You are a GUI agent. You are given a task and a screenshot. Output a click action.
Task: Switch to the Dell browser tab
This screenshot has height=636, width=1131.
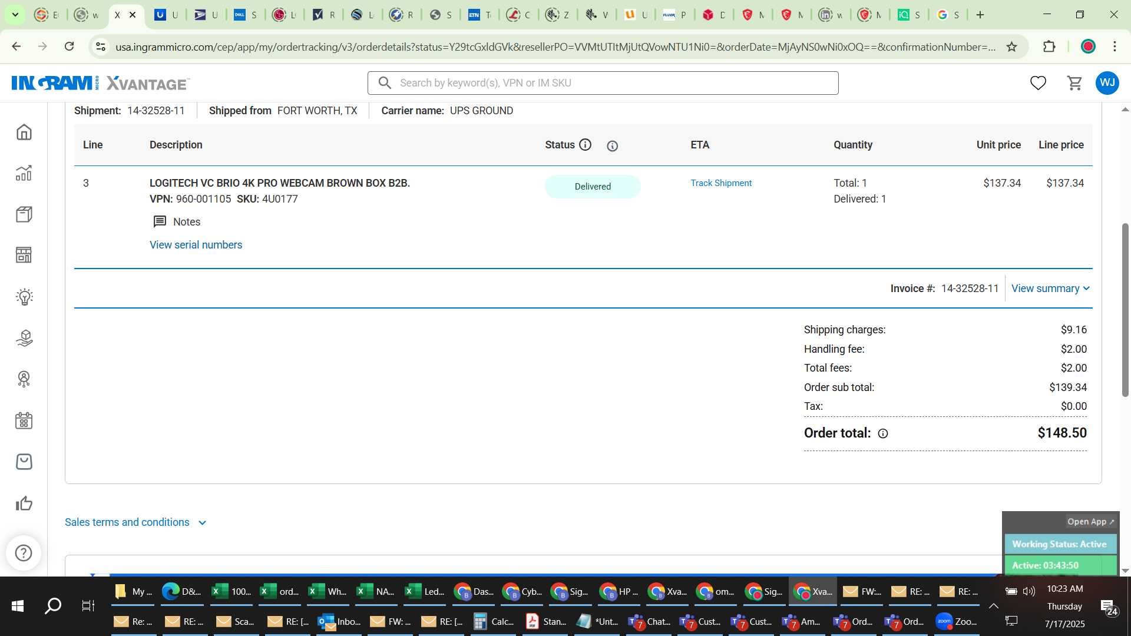click(x=245, y=15)
